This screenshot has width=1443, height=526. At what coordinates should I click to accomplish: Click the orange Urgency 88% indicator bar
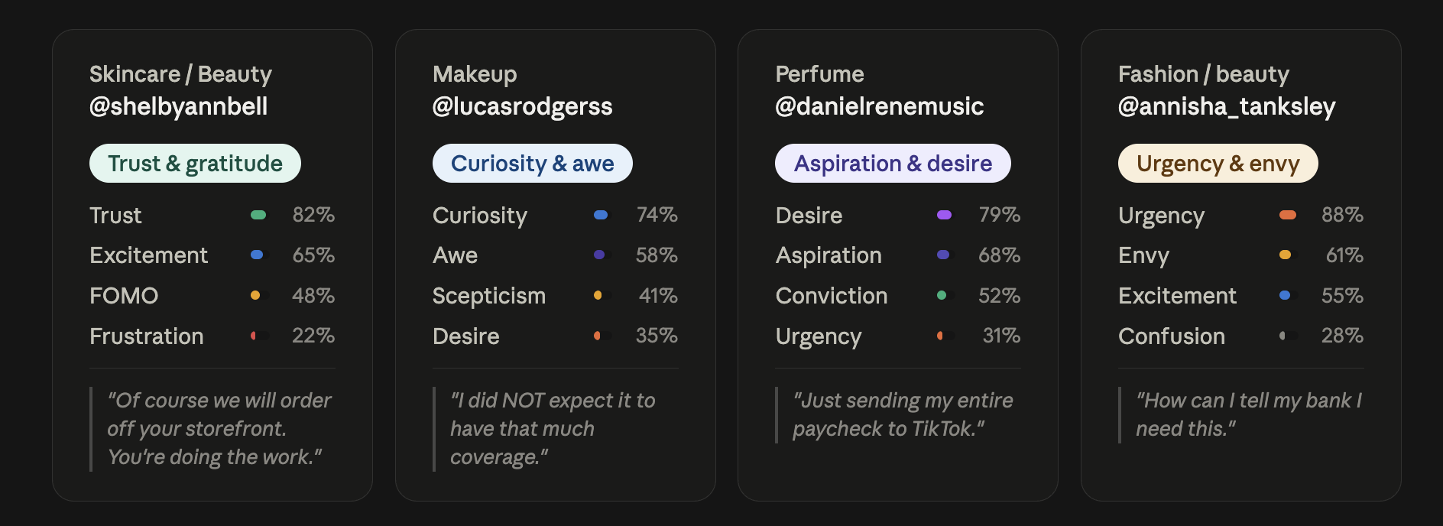(1288, 215)
